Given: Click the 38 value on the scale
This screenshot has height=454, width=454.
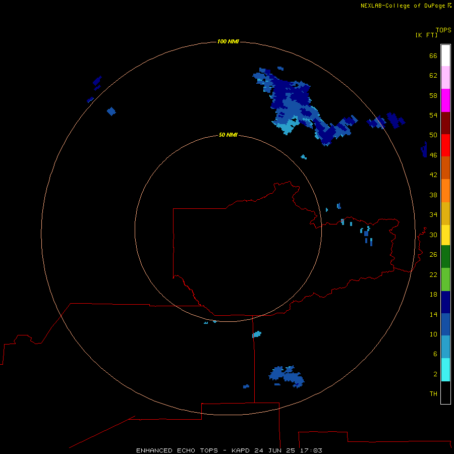Looking at the screenshot, I should 433,195.
